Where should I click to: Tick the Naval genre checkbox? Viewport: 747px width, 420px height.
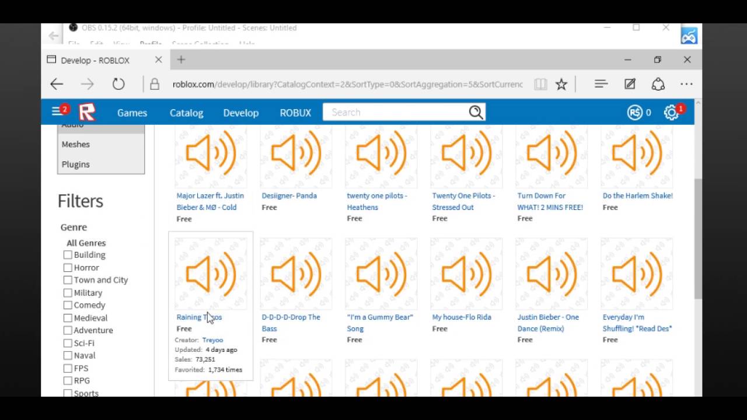coord(68,355)
